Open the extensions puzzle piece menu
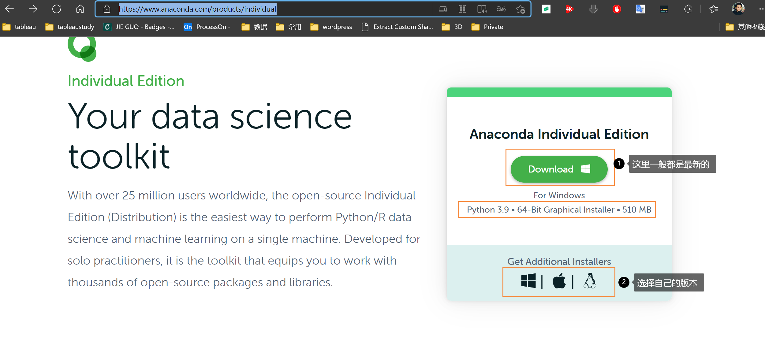Viewport: 765px width, 349px height. click(x=688, y=9)
